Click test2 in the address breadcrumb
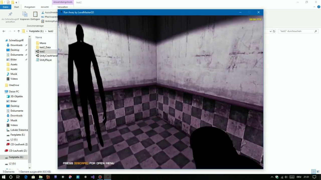The height and width of the screenshot is (180, 321). click(50, 31)
